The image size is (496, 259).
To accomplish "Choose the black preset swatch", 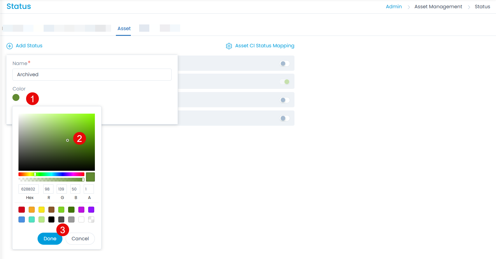I will [x=51, y=219].
